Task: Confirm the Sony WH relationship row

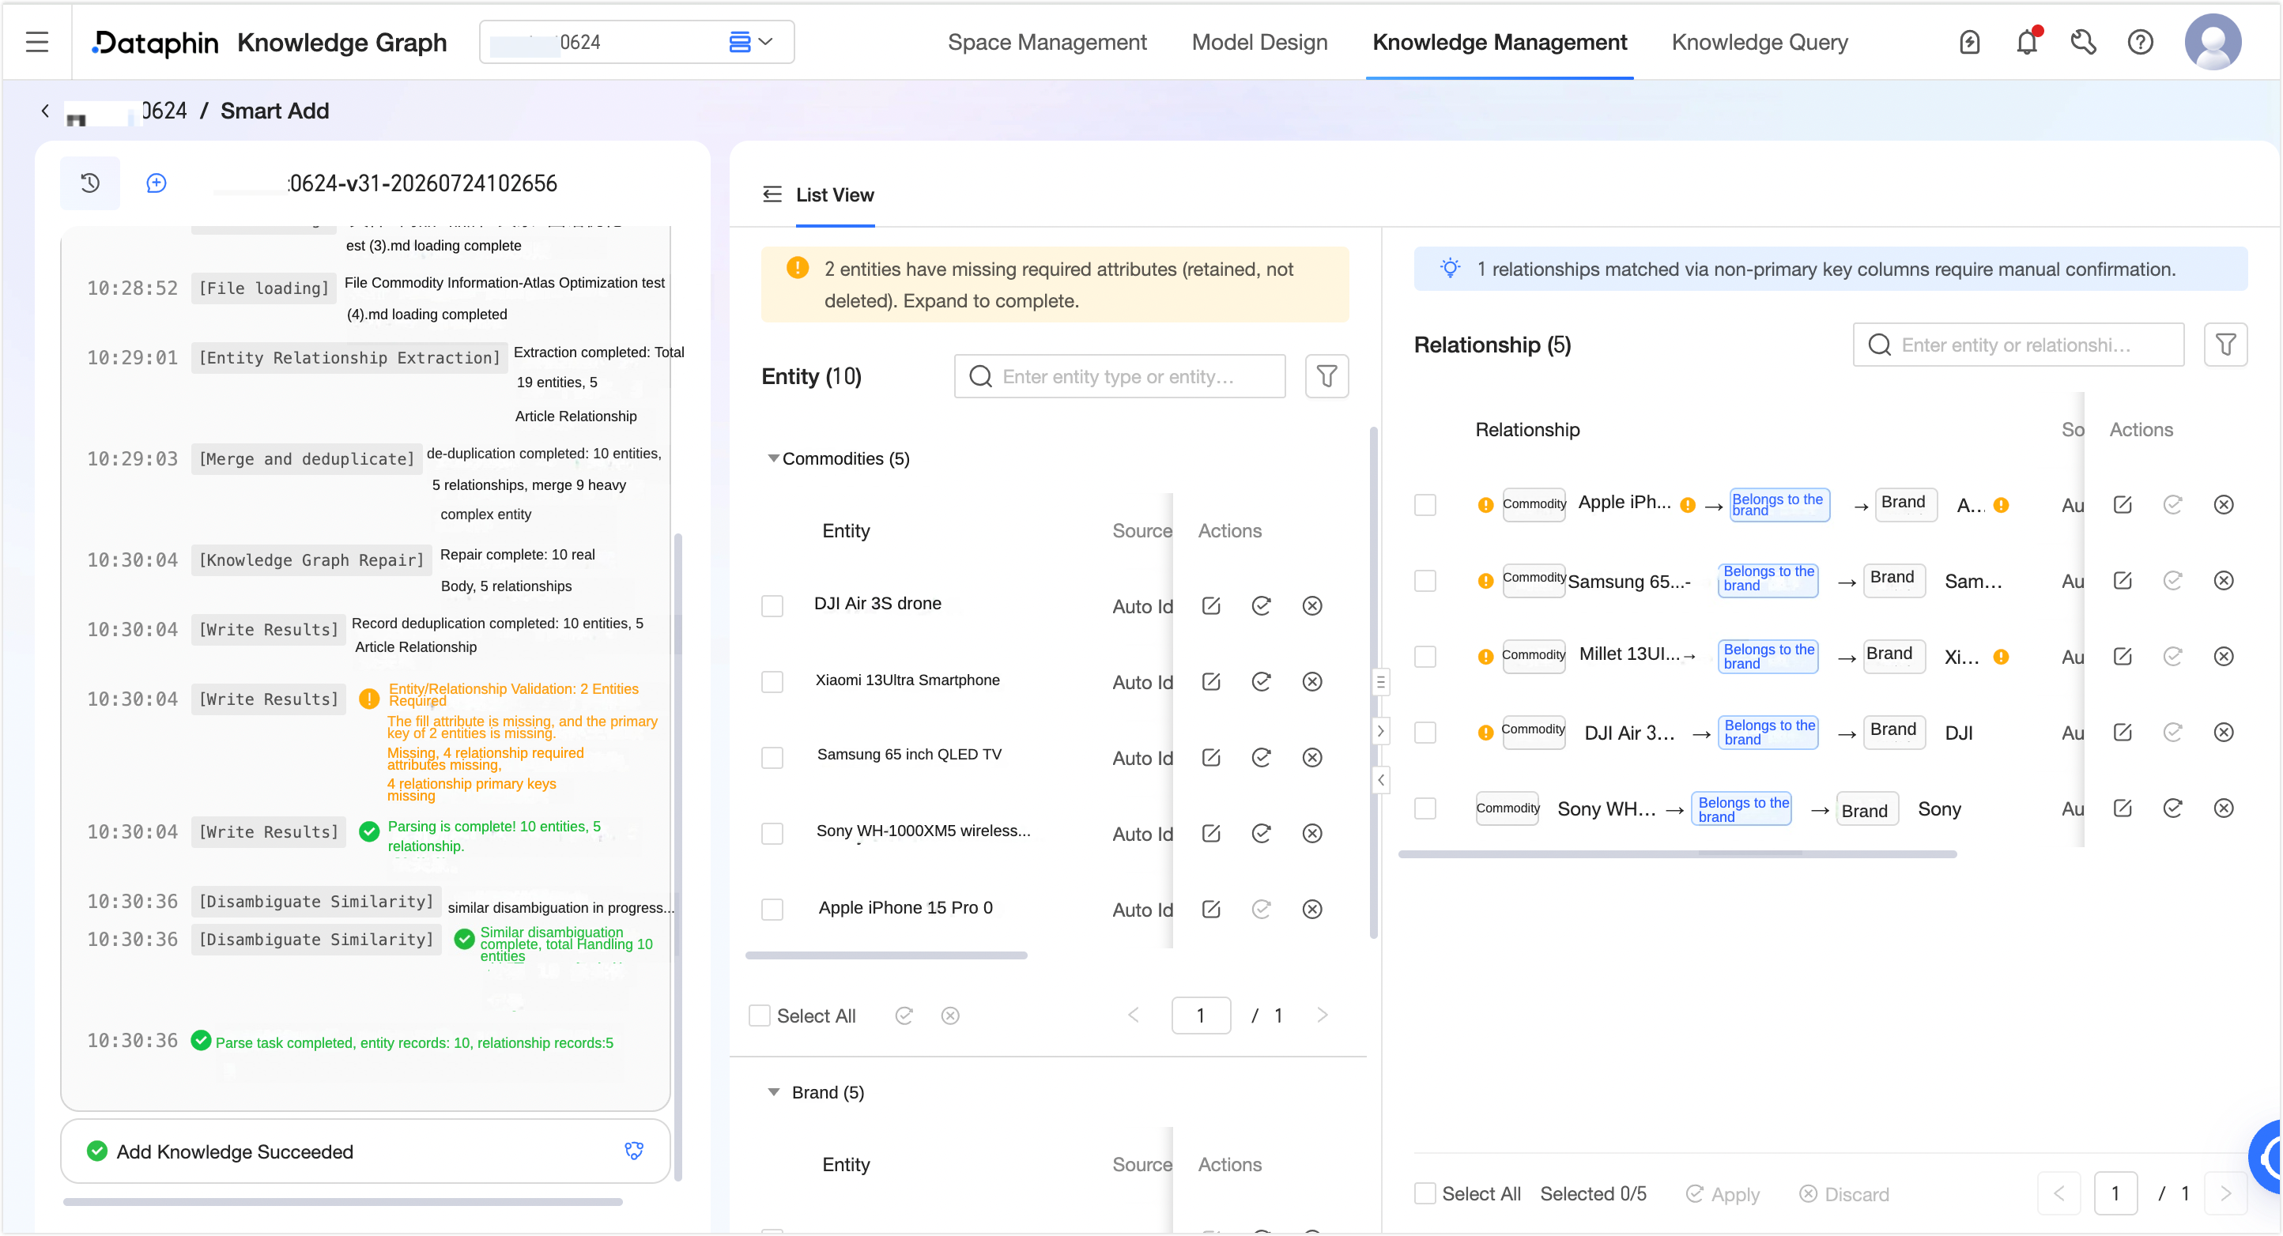Action: point(2172,808)
